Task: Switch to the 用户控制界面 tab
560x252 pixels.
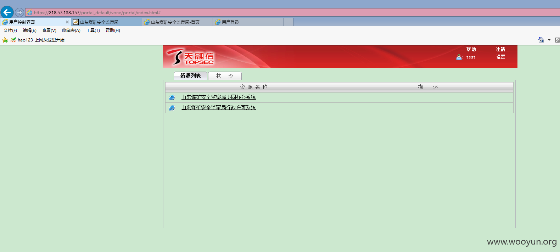Action: (x=35, y=22)
